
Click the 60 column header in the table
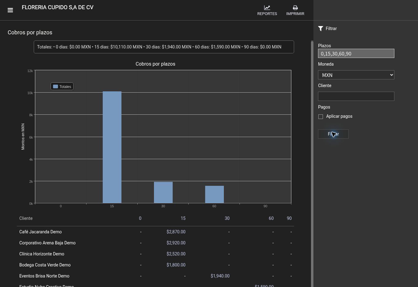point(271,218)
